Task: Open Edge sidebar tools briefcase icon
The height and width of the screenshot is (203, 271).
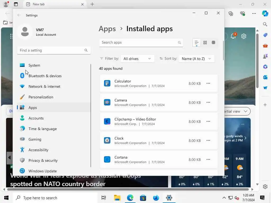Action: tap(265, 46)
